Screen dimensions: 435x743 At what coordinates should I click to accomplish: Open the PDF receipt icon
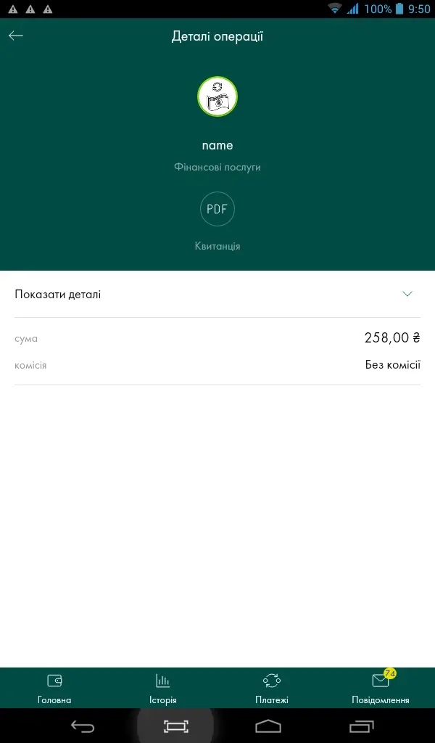(217, 209)
